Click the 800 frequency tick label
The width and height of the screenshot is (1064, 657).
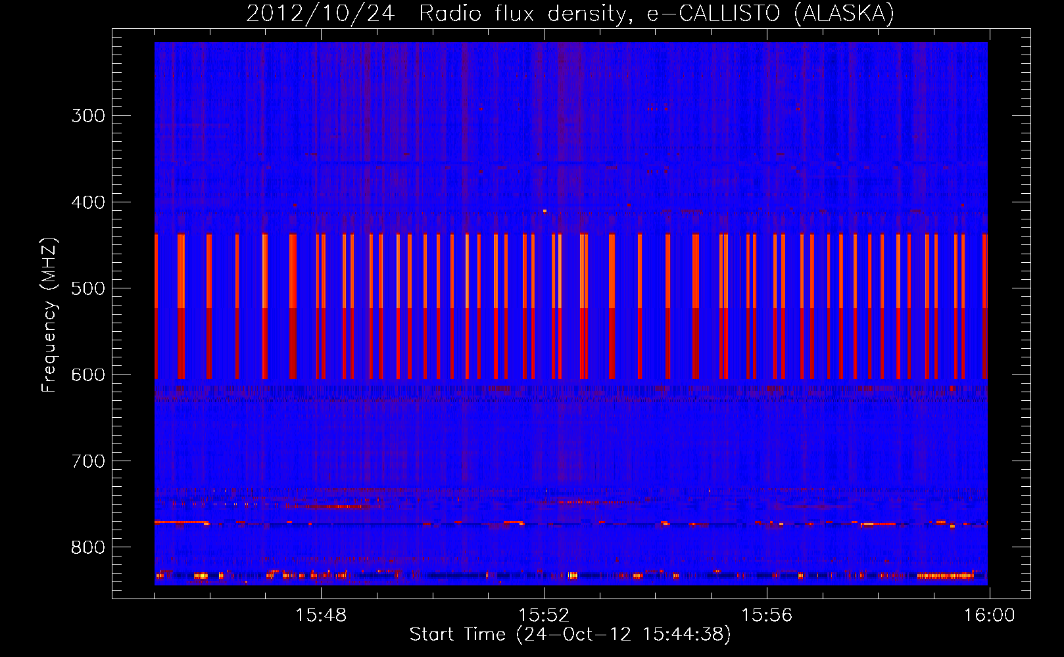pyautogui.click(x=88, y=548)
